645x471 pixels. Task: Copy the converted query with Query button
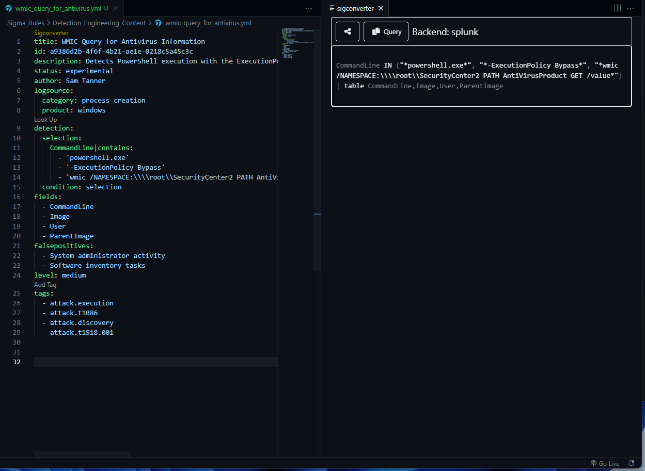click(x=386, y=31)
